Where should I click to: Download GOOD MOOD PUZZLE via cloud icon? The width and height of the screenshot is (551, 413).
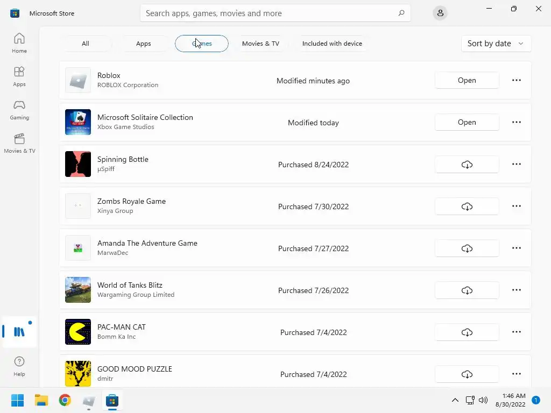pyautogui.click(x=467, y=374)
